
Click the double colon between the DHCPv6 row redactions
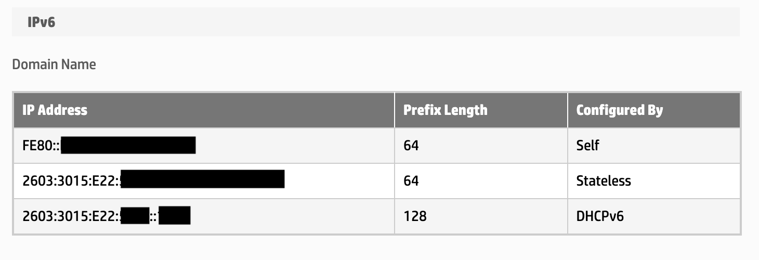pos(154,215)
